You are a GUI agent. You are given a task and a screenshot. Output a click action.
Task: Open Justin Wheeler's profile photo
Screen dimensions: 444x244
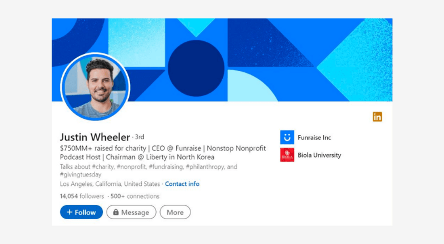pos(95,87)
